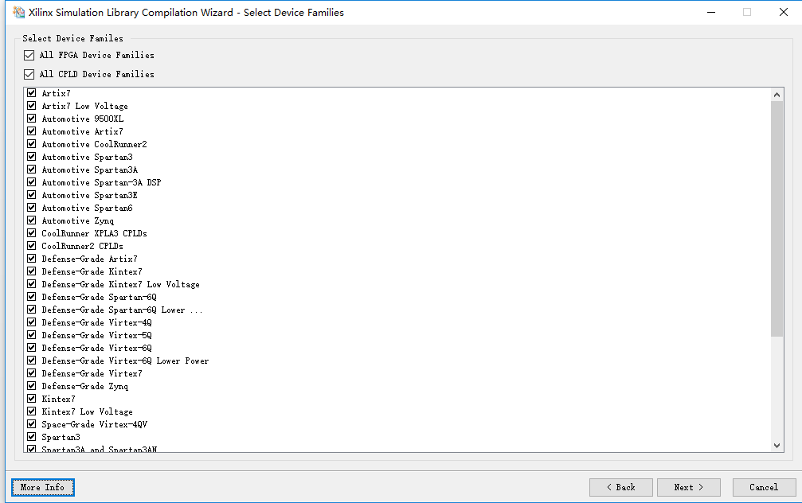This screenshot has height=503, width=802.
Task: Select the Space-Grade Virtex-4QV entry text
Action: [x=95, y=424]
